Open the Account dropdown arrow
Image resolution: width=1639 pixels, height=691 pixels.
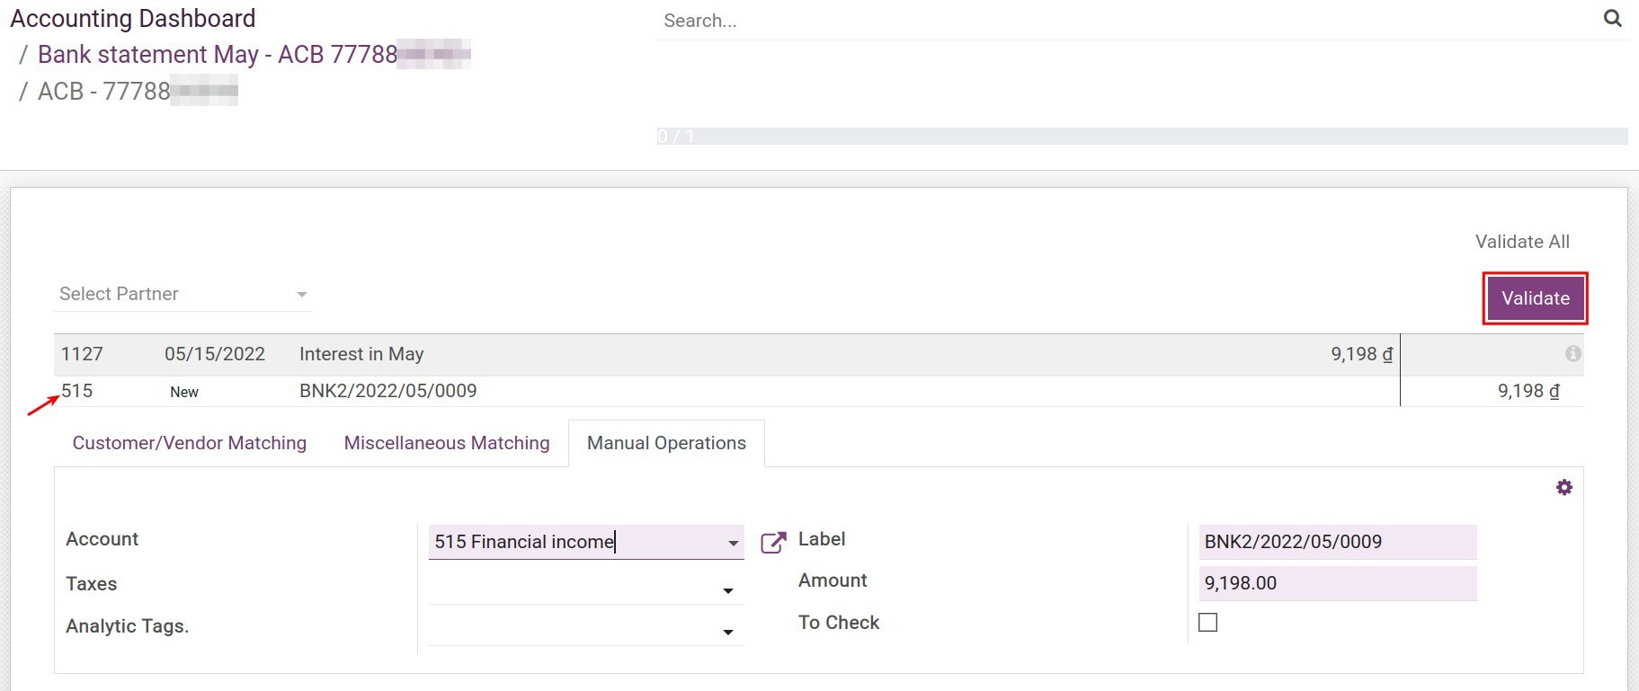point(733,543)
